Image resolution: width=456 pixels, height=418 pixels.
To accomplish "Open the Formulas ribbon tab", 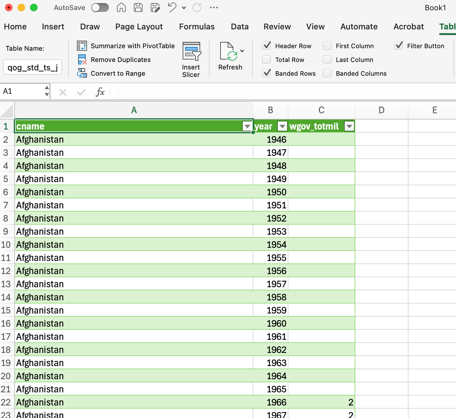I will [197, 27].
